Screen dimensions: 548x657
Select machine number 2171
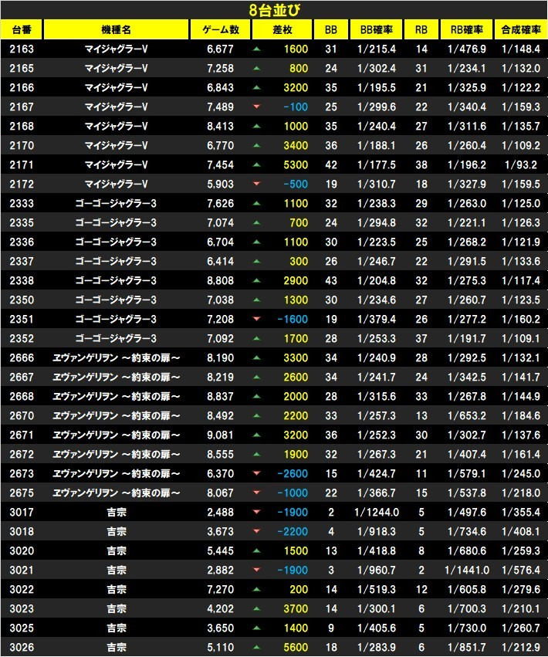click(22, 164)
